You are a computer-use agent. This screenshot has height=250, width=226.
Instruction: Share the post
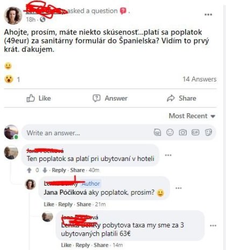181,98
